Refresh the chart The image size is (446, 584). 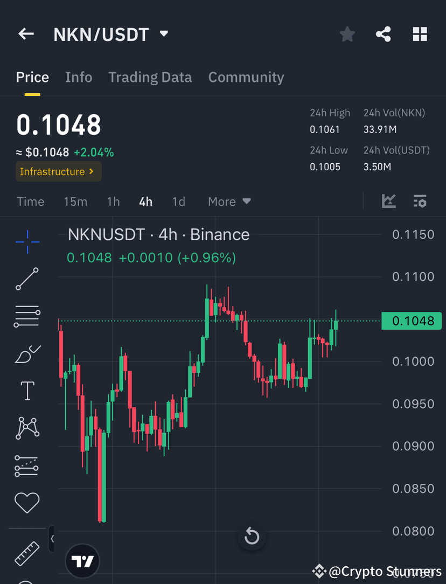[252, 536]
